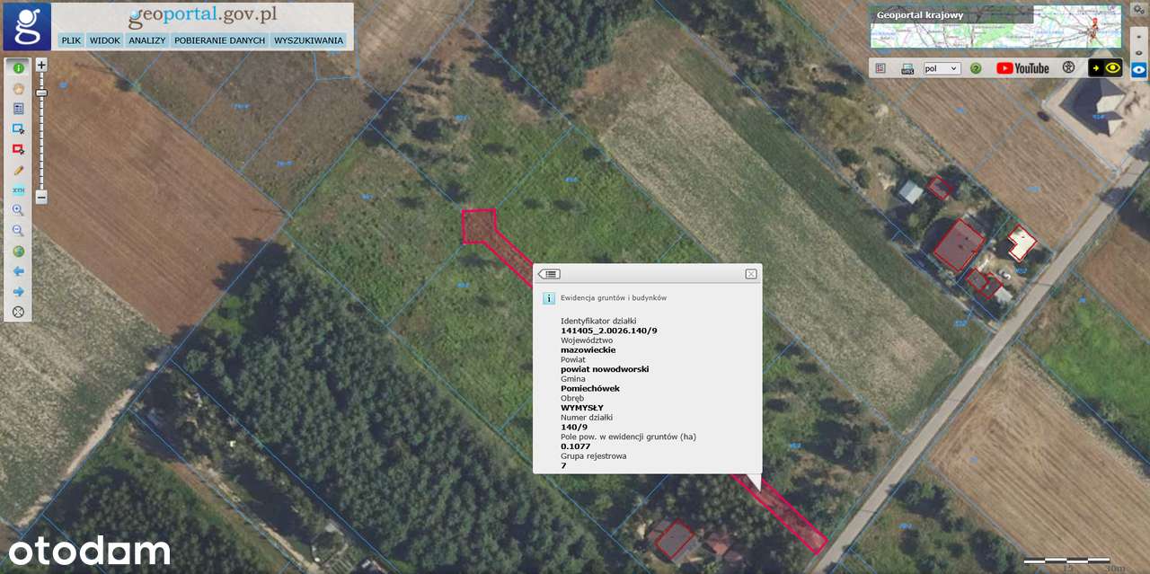Image resolution: width=1150 pixels, height=574 pixels.
Task: Select the blue rectangle selection tool
Action: (x=18, y=129)
